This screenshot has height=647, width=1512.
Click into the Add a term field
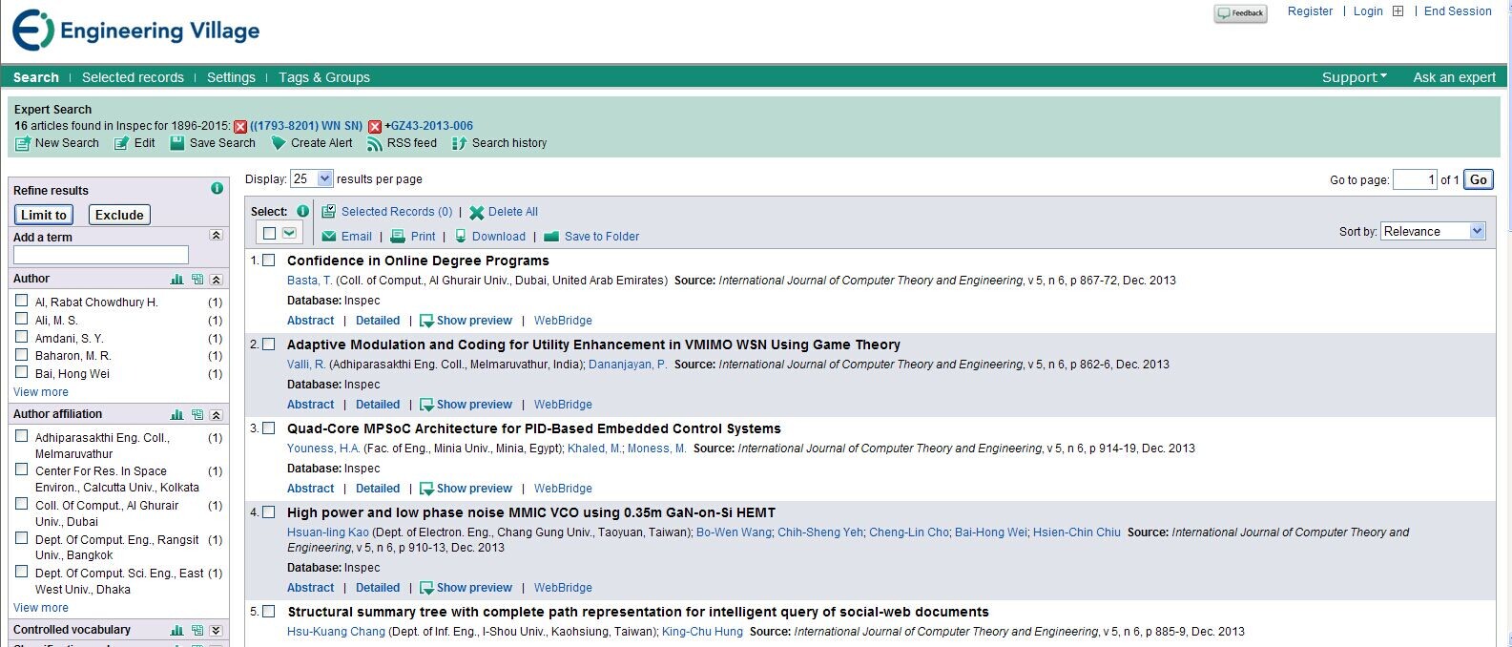(x=101, y=255)
